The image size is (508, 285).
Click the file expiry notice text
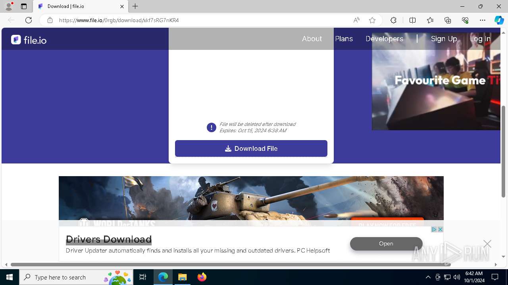click(258, 127)
